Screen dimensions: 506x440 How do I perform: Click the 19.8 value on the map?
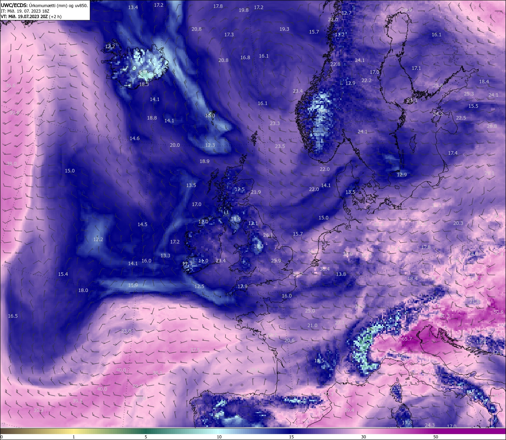point(244,10)
